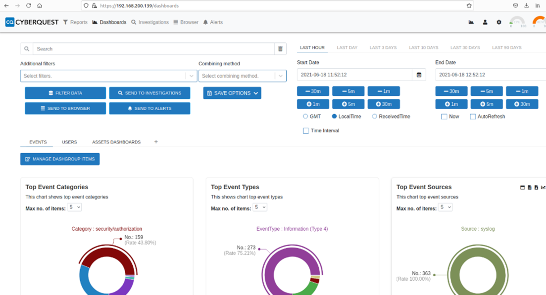This screenshot has height=295, width=546.
Task: Change max items for Top Event Types
Action: pyautogui.click(x=260, y=208)
